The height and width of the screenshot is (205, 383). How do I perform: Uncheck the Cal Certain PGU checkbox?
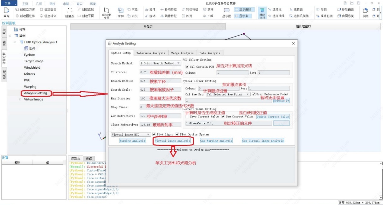pyautogui.click(x=187, y=67)
